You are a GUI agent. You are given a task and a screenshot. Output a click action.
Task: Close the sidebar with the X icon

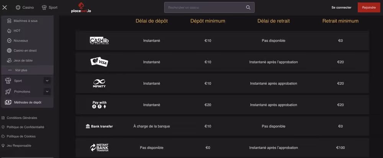(5, 7)
